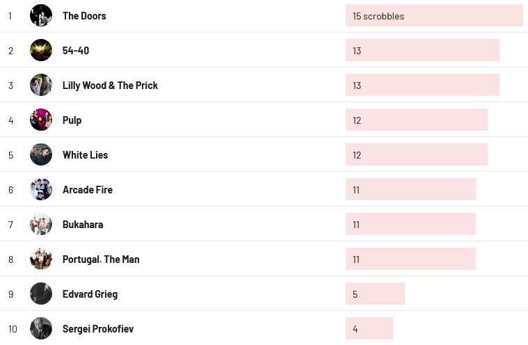
Task: Select Edvard Grieg's 5 scrobbles bar
Action: tap(375, 294)
